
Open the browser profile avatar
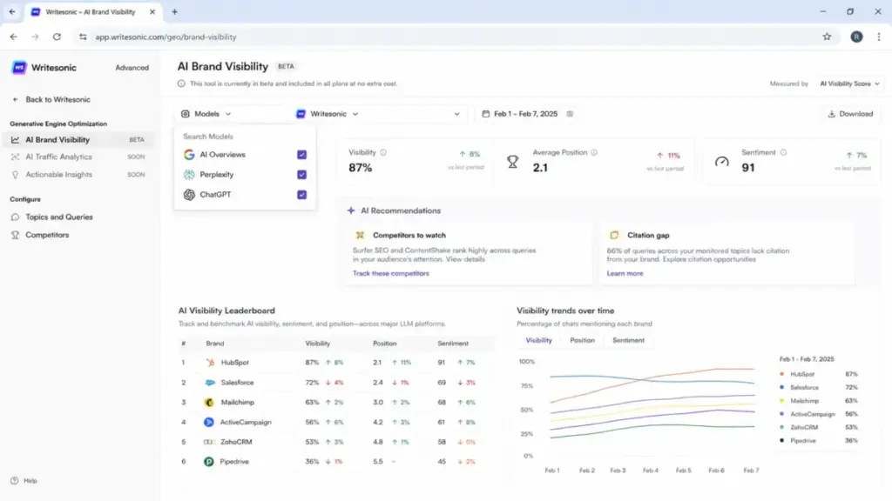point(856,37)
